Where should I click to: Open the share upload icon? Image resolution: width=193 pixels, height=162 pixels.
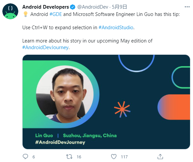click(160, 157)
